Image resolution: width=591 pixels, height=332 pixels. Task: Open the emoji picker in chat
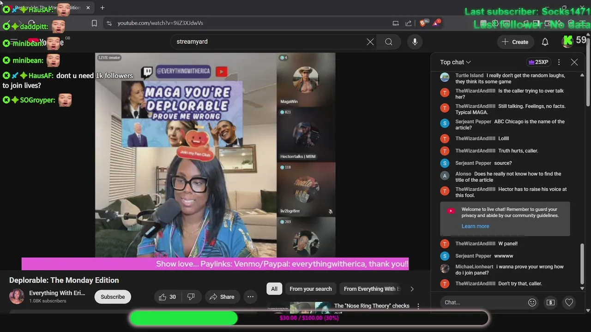tap(532, 302)
